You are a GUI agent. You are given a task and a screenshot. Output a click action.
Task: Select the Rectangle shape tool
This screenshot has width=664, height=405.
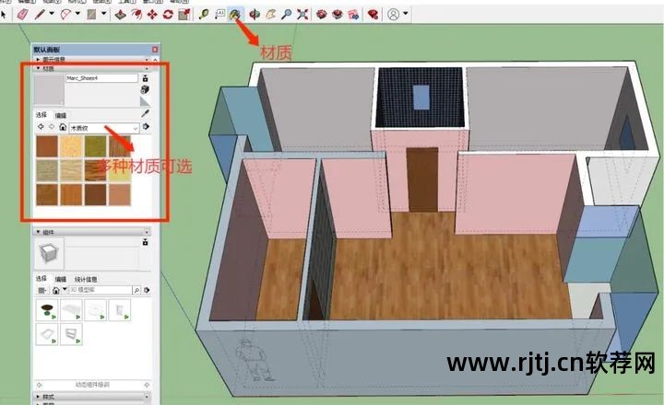coord(91,15)
